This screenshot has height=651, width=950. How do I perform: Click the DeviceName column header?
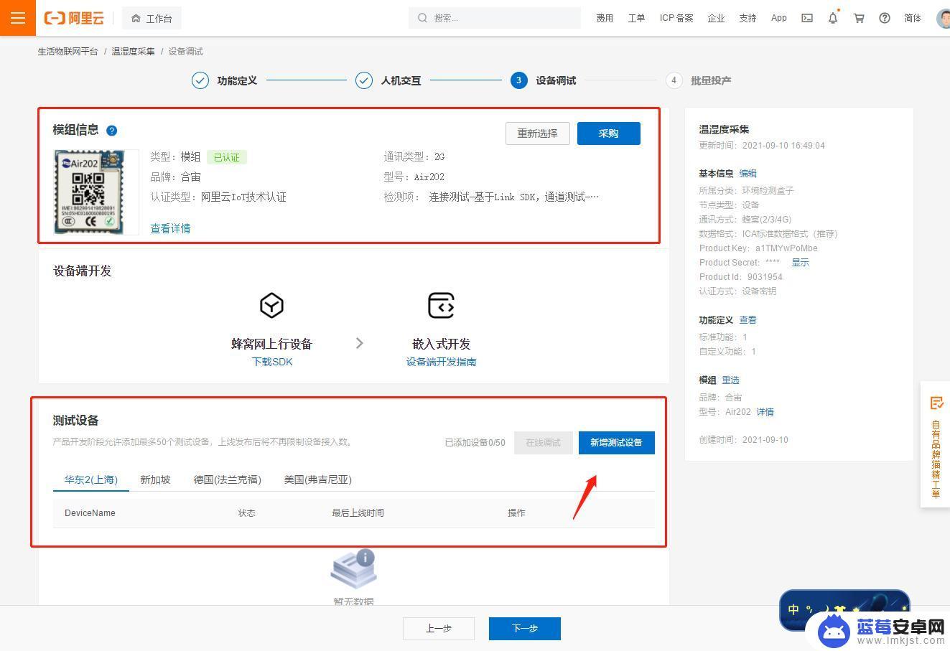[90, 513]
